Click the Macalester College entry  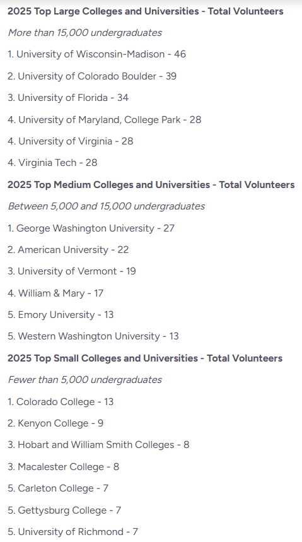[64, 467]
